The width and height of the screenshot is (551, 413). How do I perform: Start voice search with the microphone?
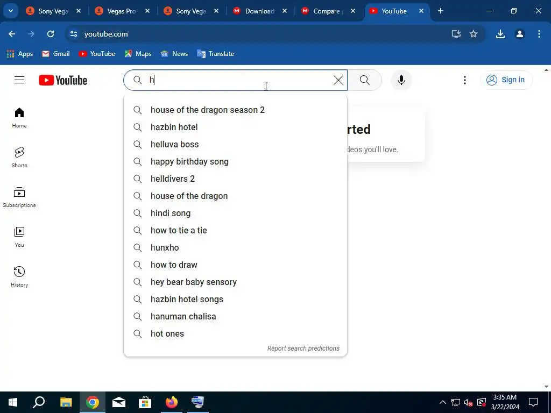click(x=401, y=80)
